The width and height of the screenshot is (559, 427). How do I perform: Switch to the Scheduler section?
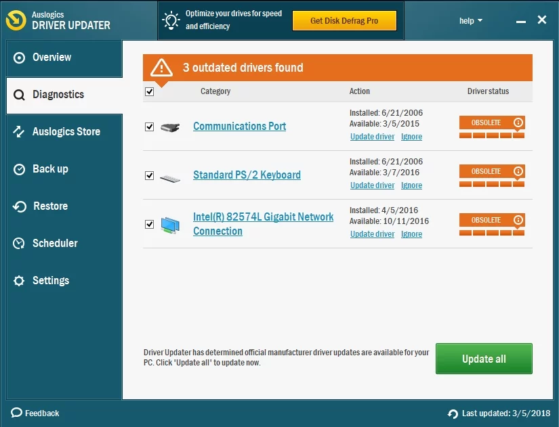pyautogui.click(x=55, y=243)
